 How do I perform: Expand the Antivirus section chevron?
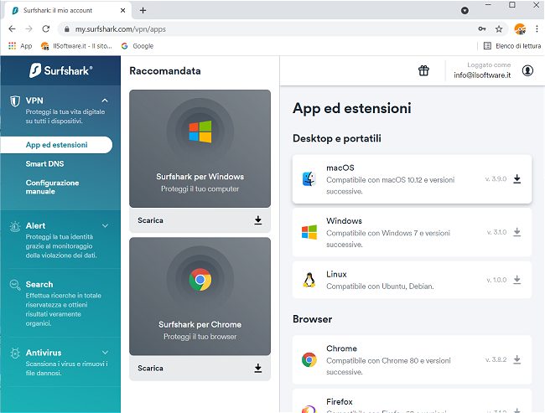(105, 353)
